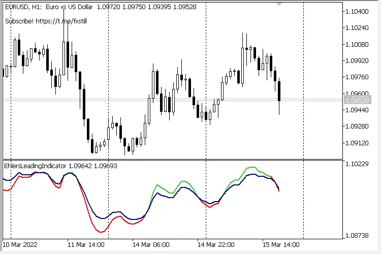Screen dimensions: 381x254
Task: Click the 1.10229 indicator scale value
Action: pos(356,164)
